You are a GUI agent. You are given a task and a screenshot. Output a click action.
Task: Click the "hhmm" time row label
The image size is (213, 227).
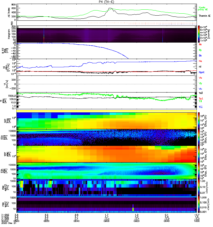5,221
